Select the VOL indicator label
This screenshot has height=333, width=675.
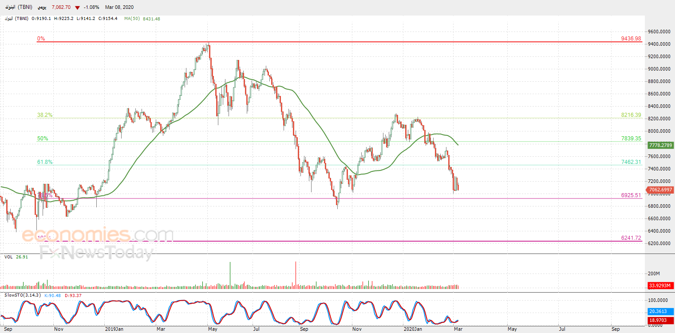(x=8, y=257)
